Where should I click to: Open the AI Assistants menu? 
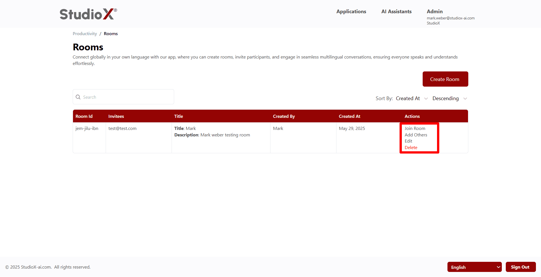coord(396,12)
